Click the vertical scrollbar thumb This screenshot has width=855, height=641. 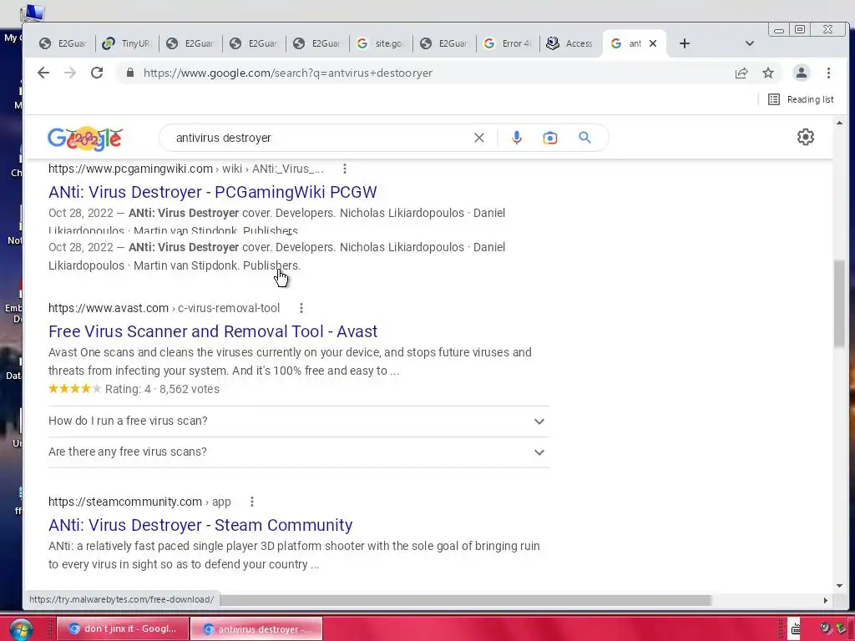coord(839,304)
